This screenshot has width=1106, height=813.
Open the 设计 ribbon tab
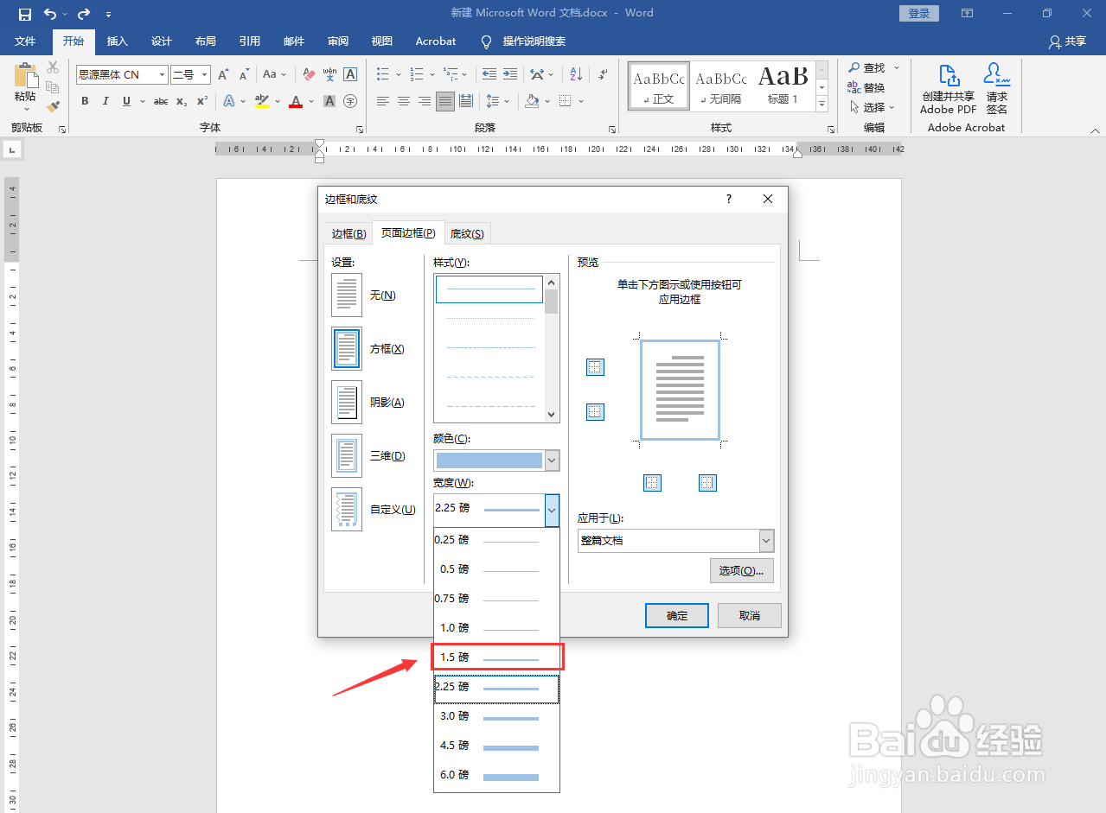162,41
